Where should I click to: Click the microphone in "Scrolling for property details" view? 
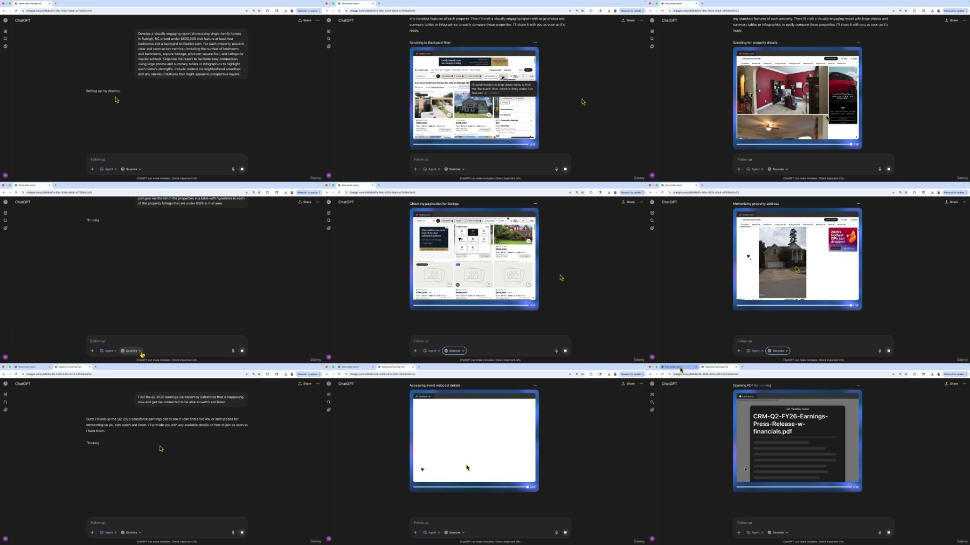point(880,169)
